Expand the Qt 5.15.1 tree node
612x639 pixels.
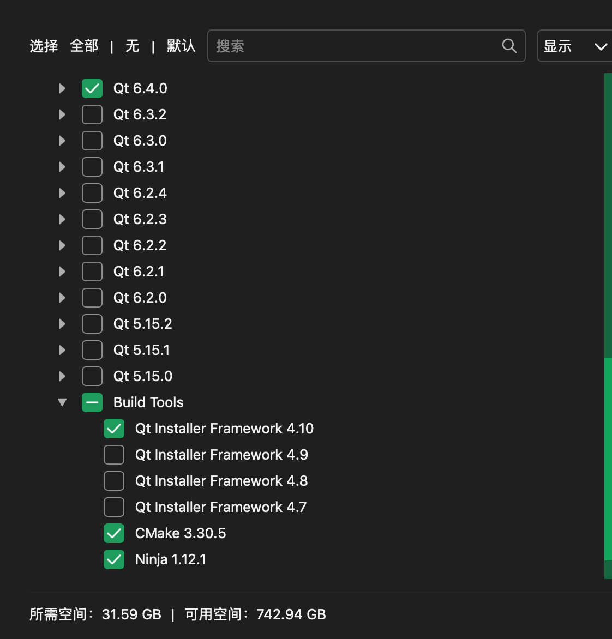62,349
